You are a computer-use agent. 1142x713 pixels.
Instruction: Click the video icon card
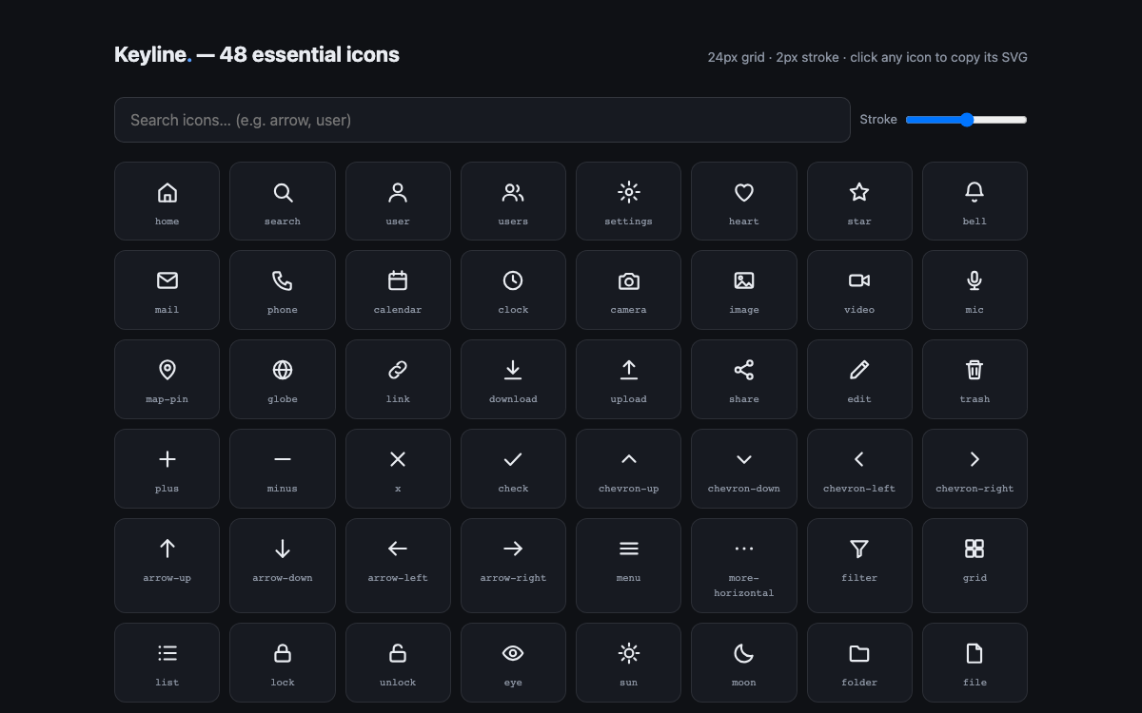point(859,290)
